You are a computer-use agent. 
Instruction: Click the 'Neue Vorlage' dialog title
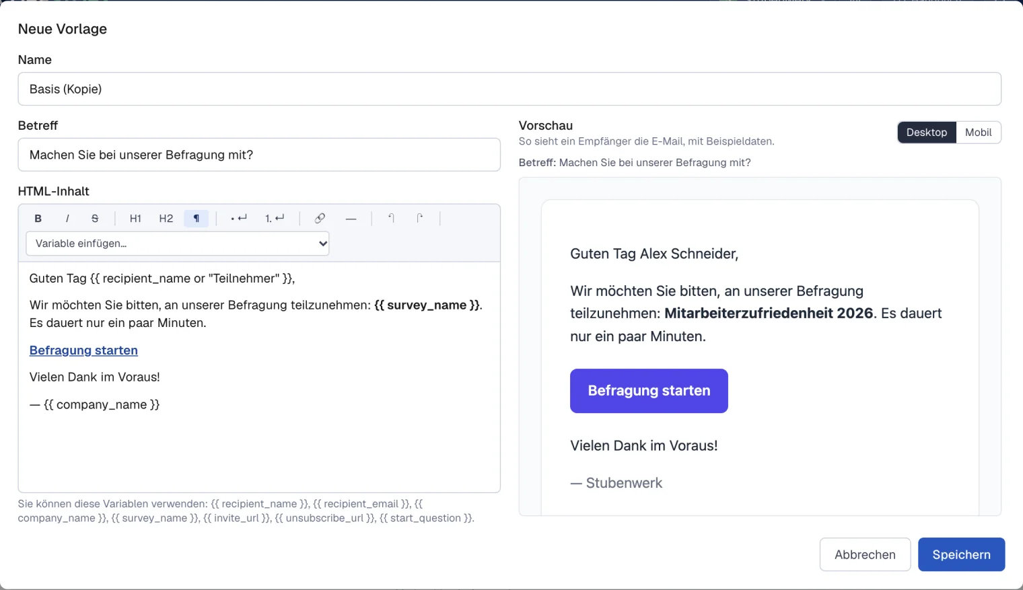tap(63, 29)
